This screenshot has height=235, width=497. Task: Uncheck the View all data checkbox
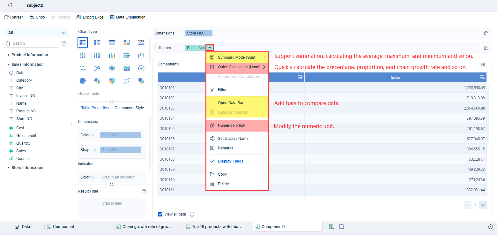pyautogui.click(x=160, y=214)
